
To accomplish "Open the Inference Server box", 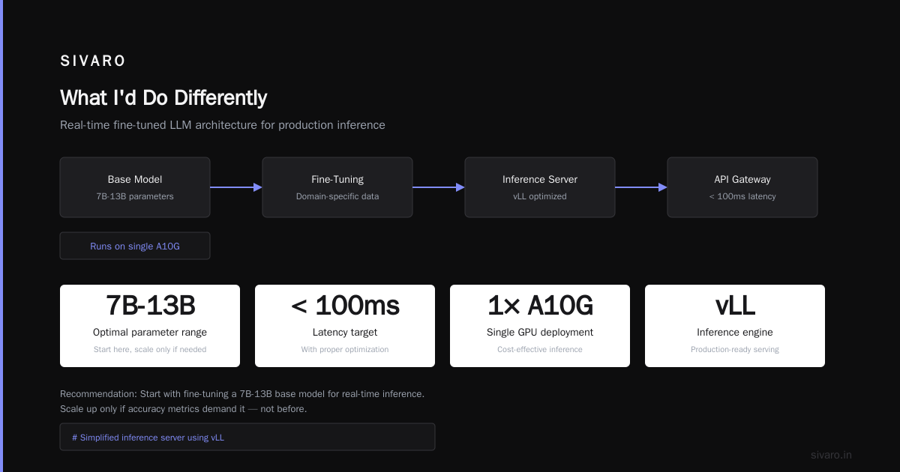I will pyautogui.click(x=540, y=187).
